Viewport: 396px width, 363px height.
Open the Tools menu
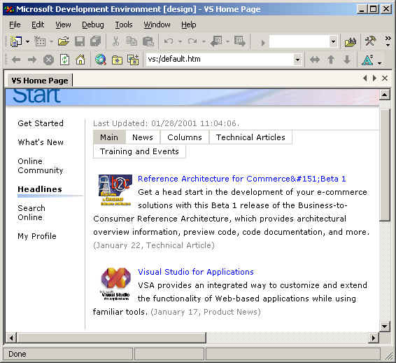124,25
